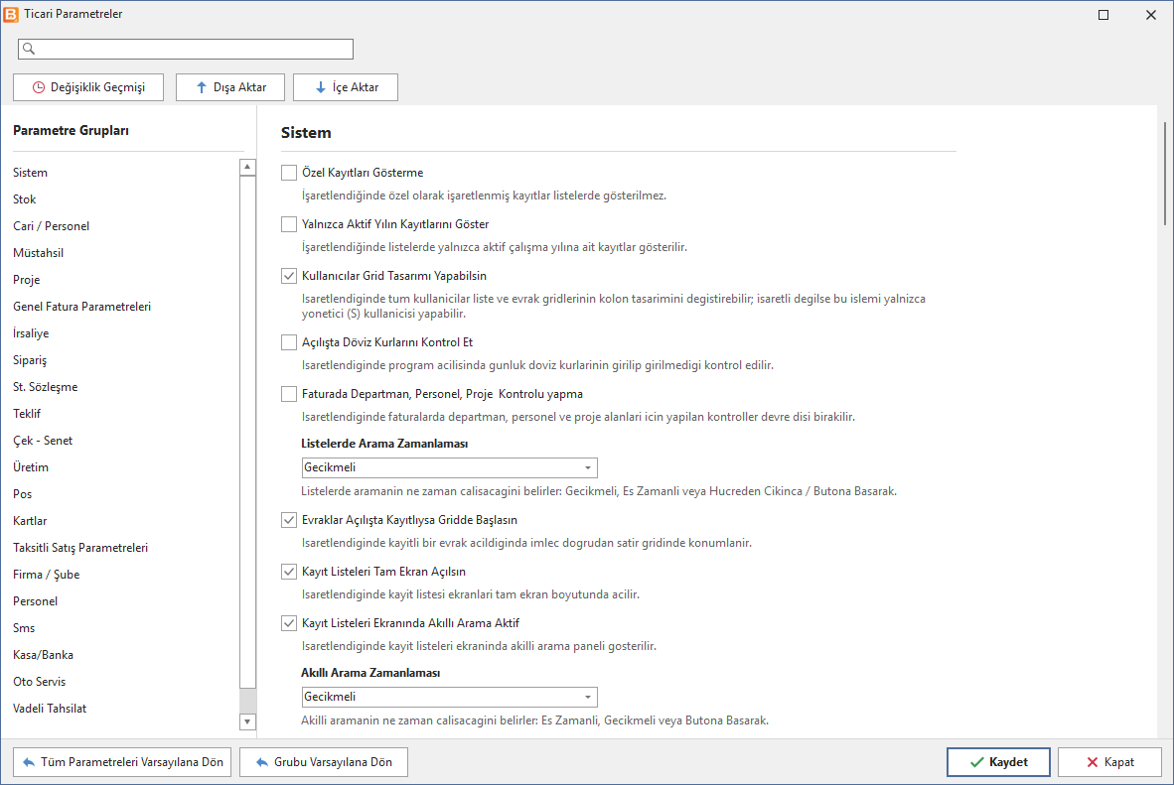This screenshot has width=1174, height=785.
Task: Save settings with the Kaydet button
Action: [998, 762]
